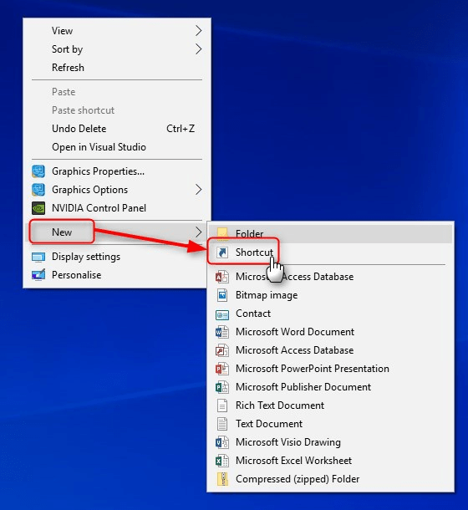Select Bitmap image in submenu
Screen dimensions: 468x510
330,295
